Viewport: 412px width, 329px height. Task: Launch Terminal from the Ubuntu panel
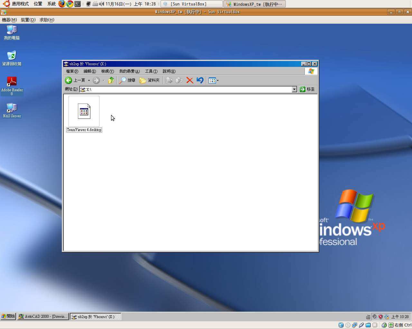[78, 4]
